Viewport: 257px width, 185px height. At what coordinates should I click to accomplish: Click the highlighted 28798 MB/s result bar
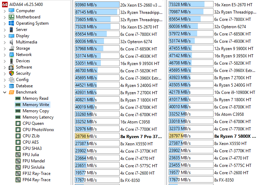coord(97,136)
